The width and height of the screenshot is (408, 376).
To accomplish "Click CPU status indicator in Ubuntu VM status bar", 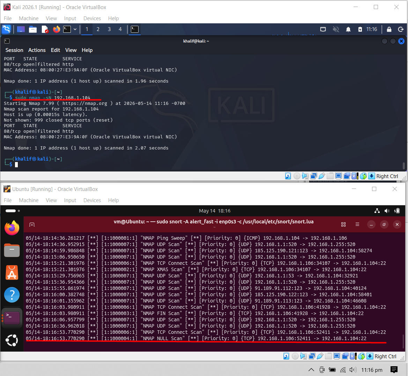I will [353, 356].
